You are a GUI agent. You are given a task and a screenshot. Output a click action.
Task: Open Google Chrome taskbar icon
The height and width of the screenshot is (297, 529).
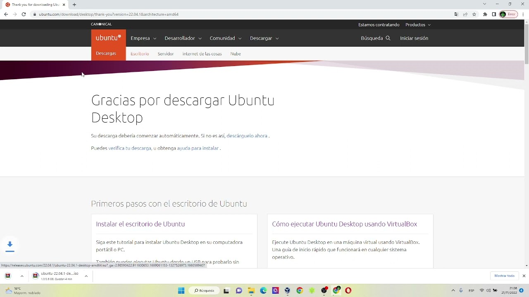300,290
